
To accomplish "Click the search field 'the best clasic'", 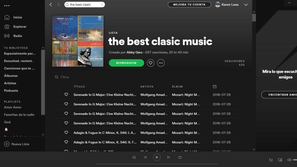I will coord(84,5).
